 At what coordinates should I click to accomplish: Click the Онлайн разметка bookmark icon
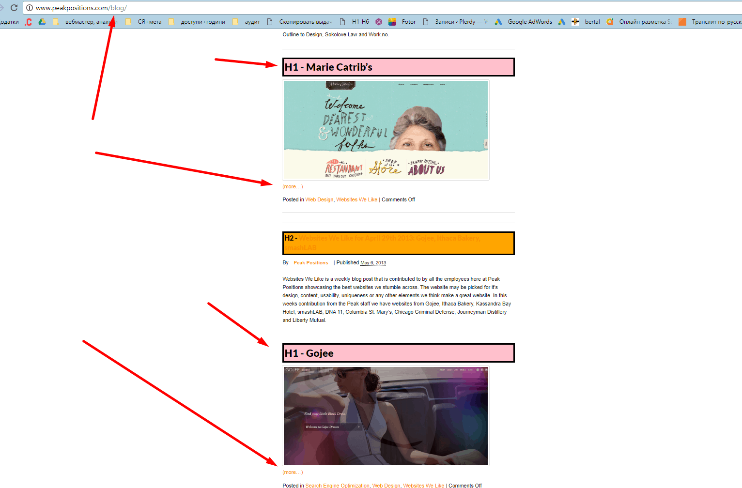(609, 21)
